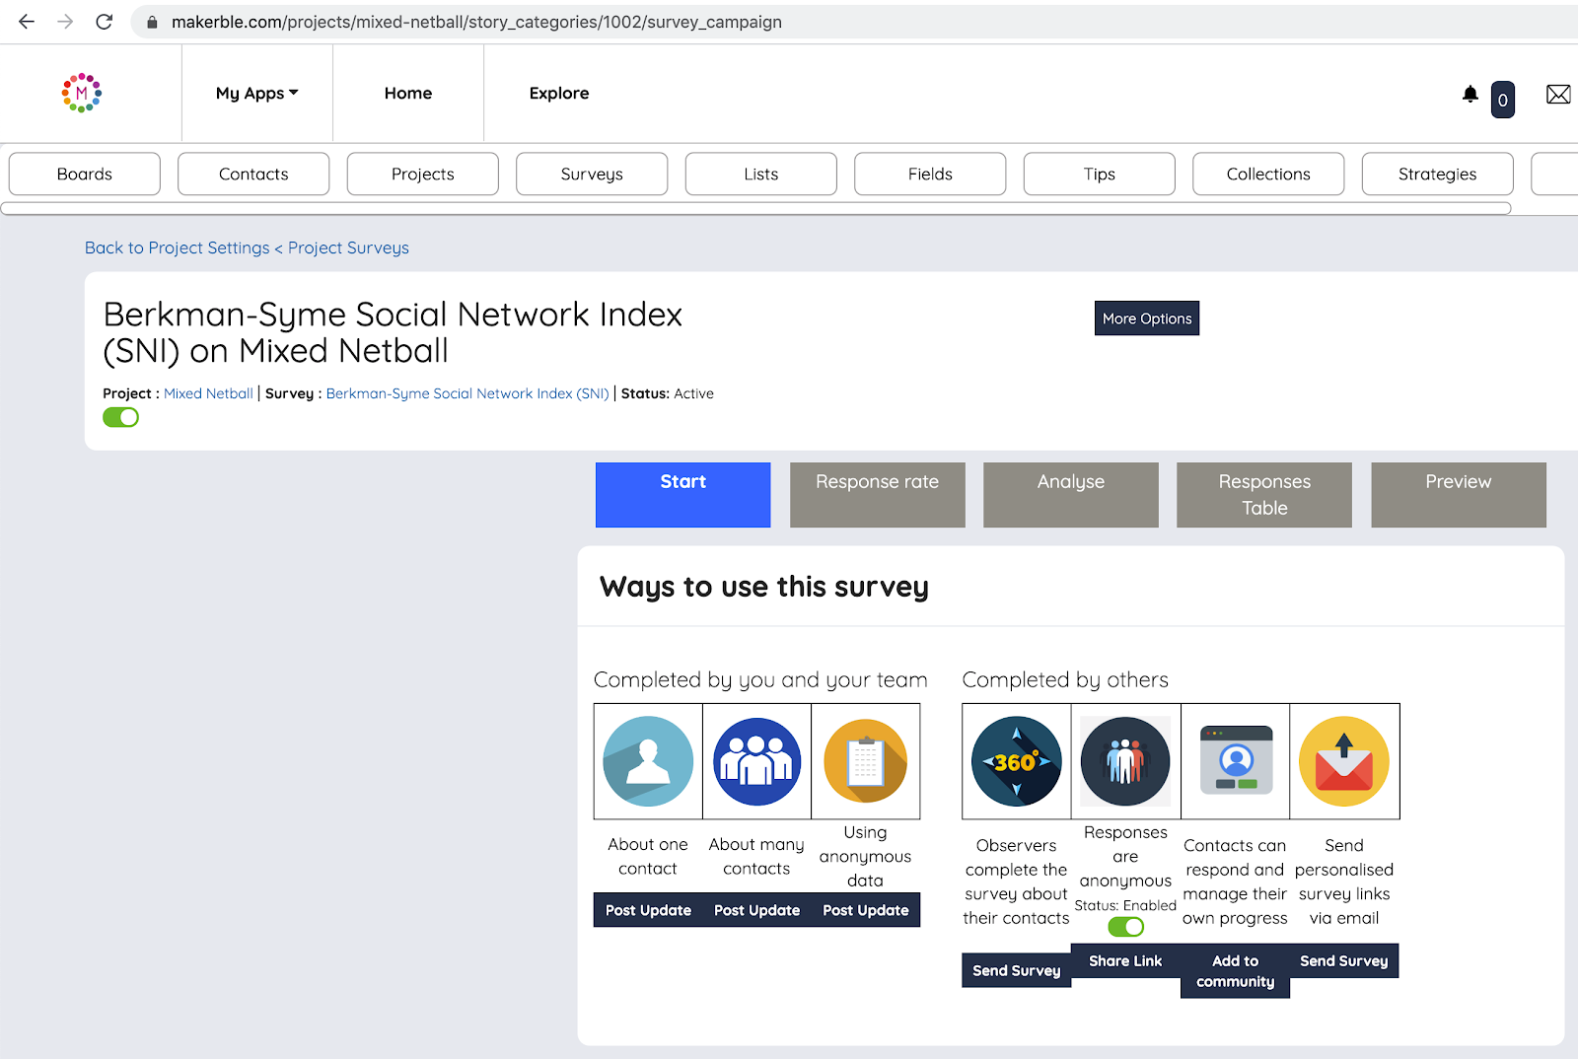Viewport: 1578px width, 1059px height.
Task: Switch to the Preview tab
Action: (x=1459, y=495)
